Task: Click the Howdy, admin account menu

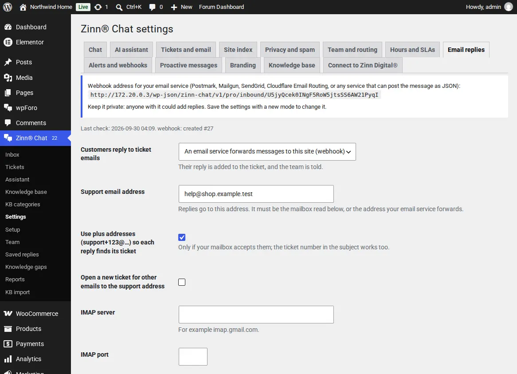Action: coord(490,7)
